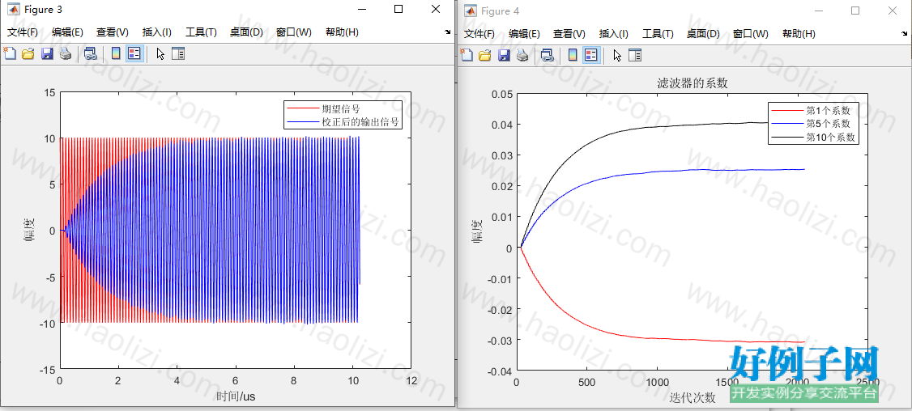Open 插入(I) menu in Figure 4

[x=614, y=34]
